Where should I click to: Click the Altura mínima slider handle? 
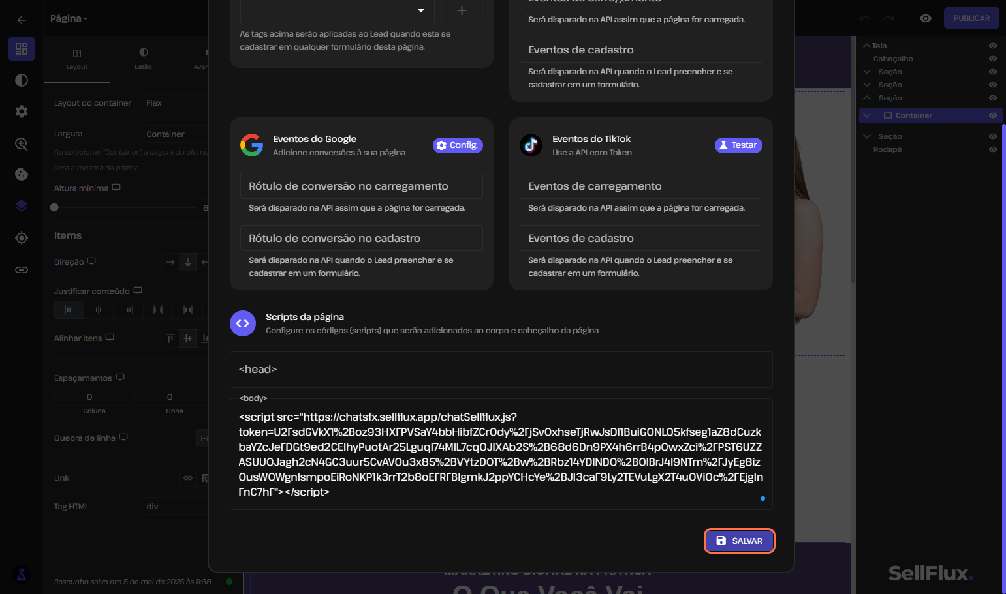[x=54, y=207]
